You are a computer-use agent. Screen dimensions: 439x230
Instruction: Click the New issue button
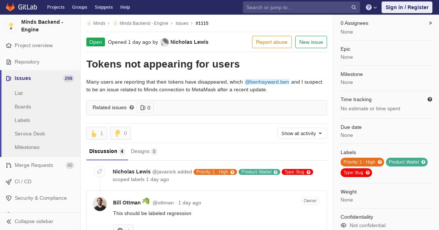click(x=311, y=42)
